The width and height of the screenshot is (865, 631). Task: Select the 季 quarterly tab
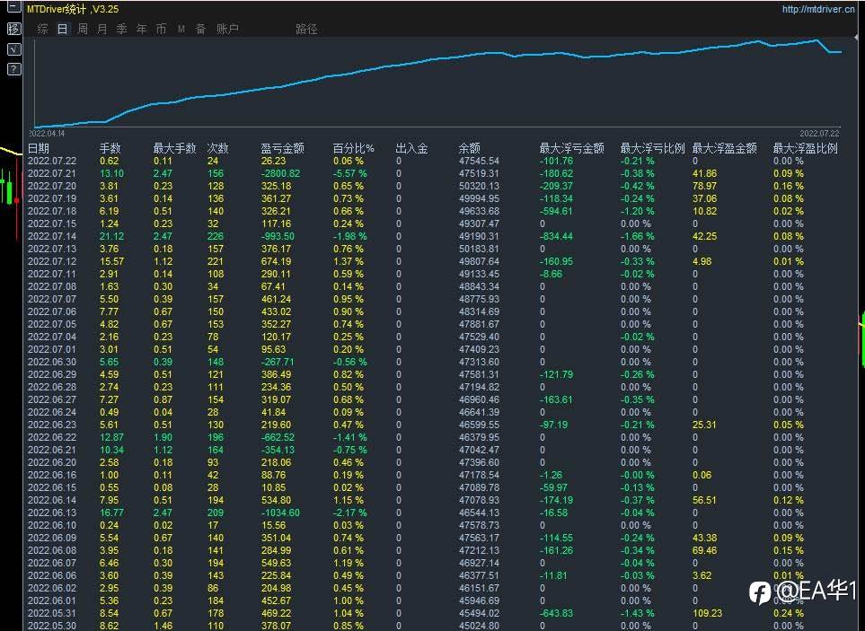(x=122, y=29)
